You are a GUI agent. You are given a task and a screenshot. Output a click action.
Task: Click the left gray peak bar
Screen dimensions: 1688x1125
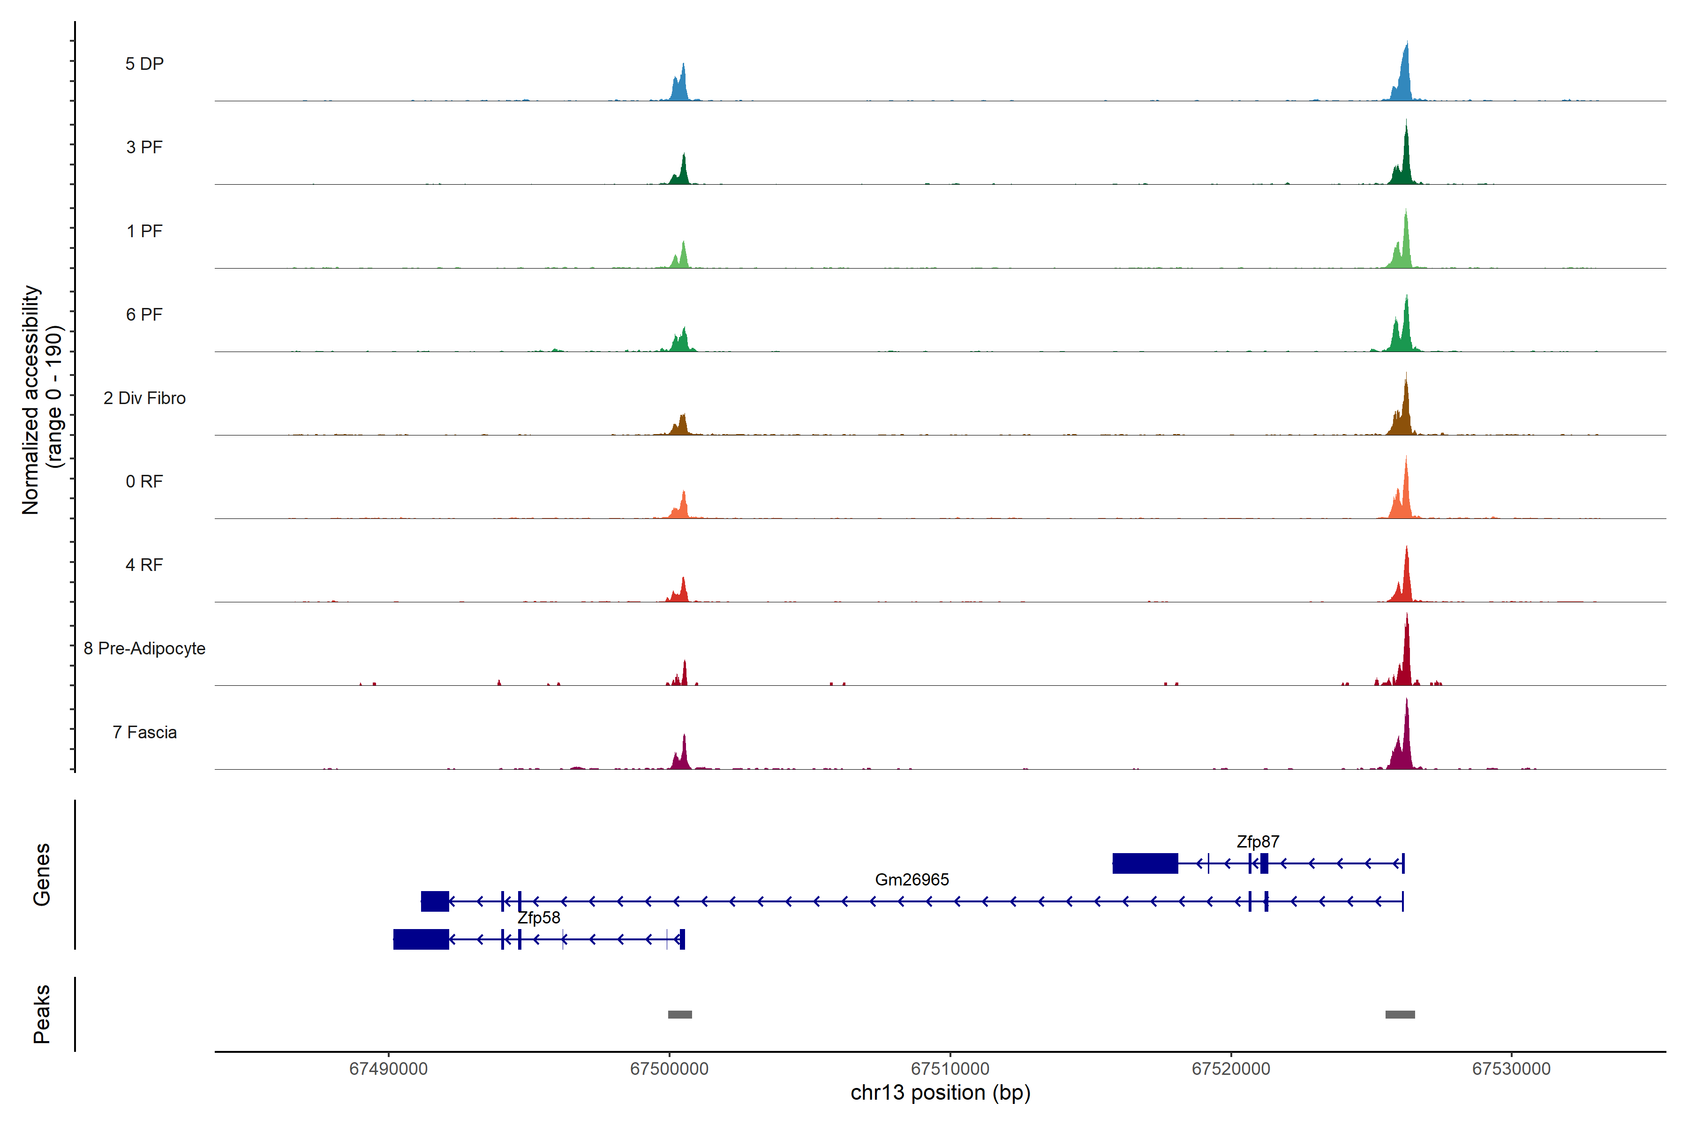pyautogui.click(x=679, y=1014)
